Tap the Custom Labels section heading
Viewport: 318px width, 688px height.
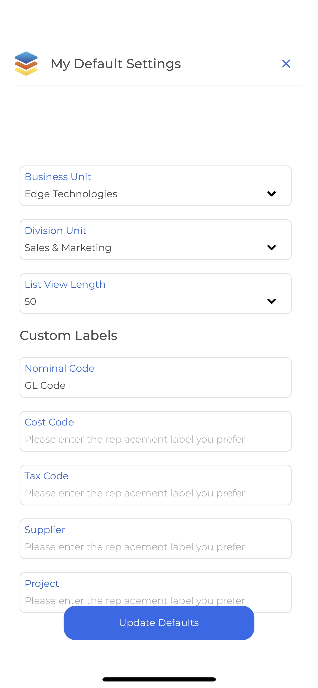pos(68,336)
